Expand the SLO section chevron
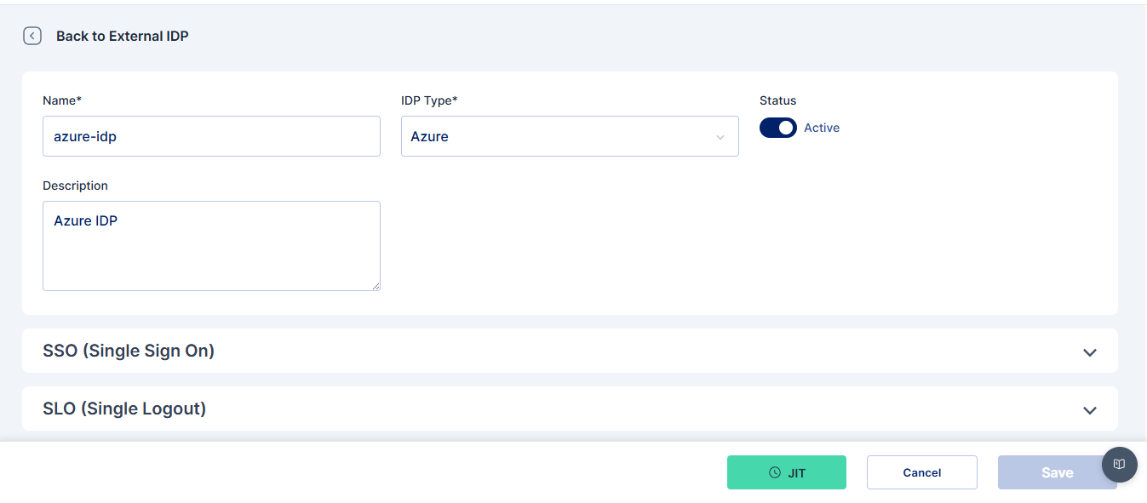 (1090, 410)
